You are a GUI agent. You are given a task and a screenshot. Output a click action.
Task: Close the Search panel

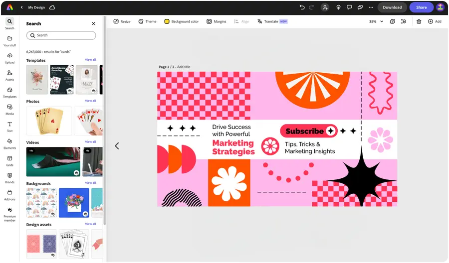[x=93, y=23]
